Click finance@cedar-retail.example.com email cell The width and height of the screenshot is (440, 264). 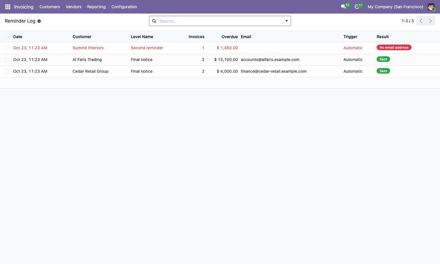pyautogui.click(x=274, y=71)
